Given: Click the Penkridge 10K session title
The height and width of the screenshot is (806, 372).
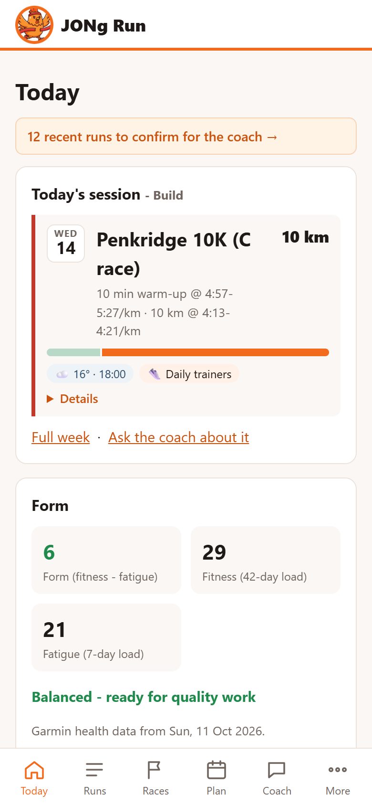Looking at the screenshot, I should [x=174, y=254].
